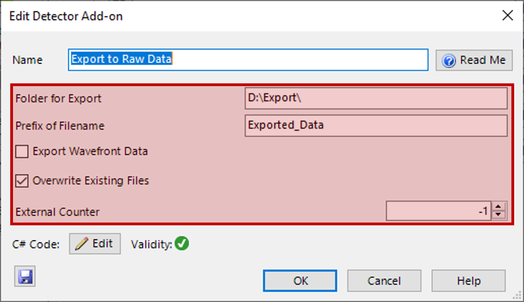Click the Prefix of Filename text field
The height and width of the screenshot is (302, 524).
[x=376, y=125]
